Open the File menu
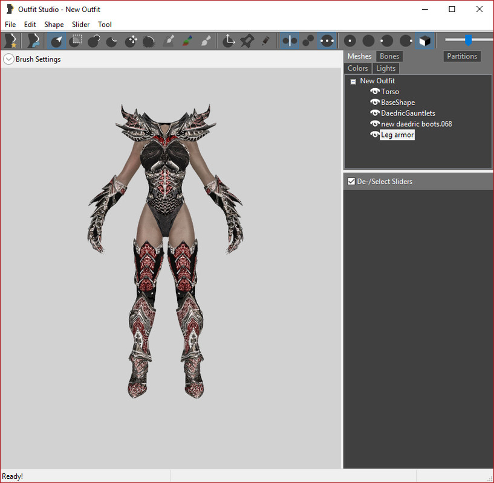494x483 pixels. tap(10, 25)
